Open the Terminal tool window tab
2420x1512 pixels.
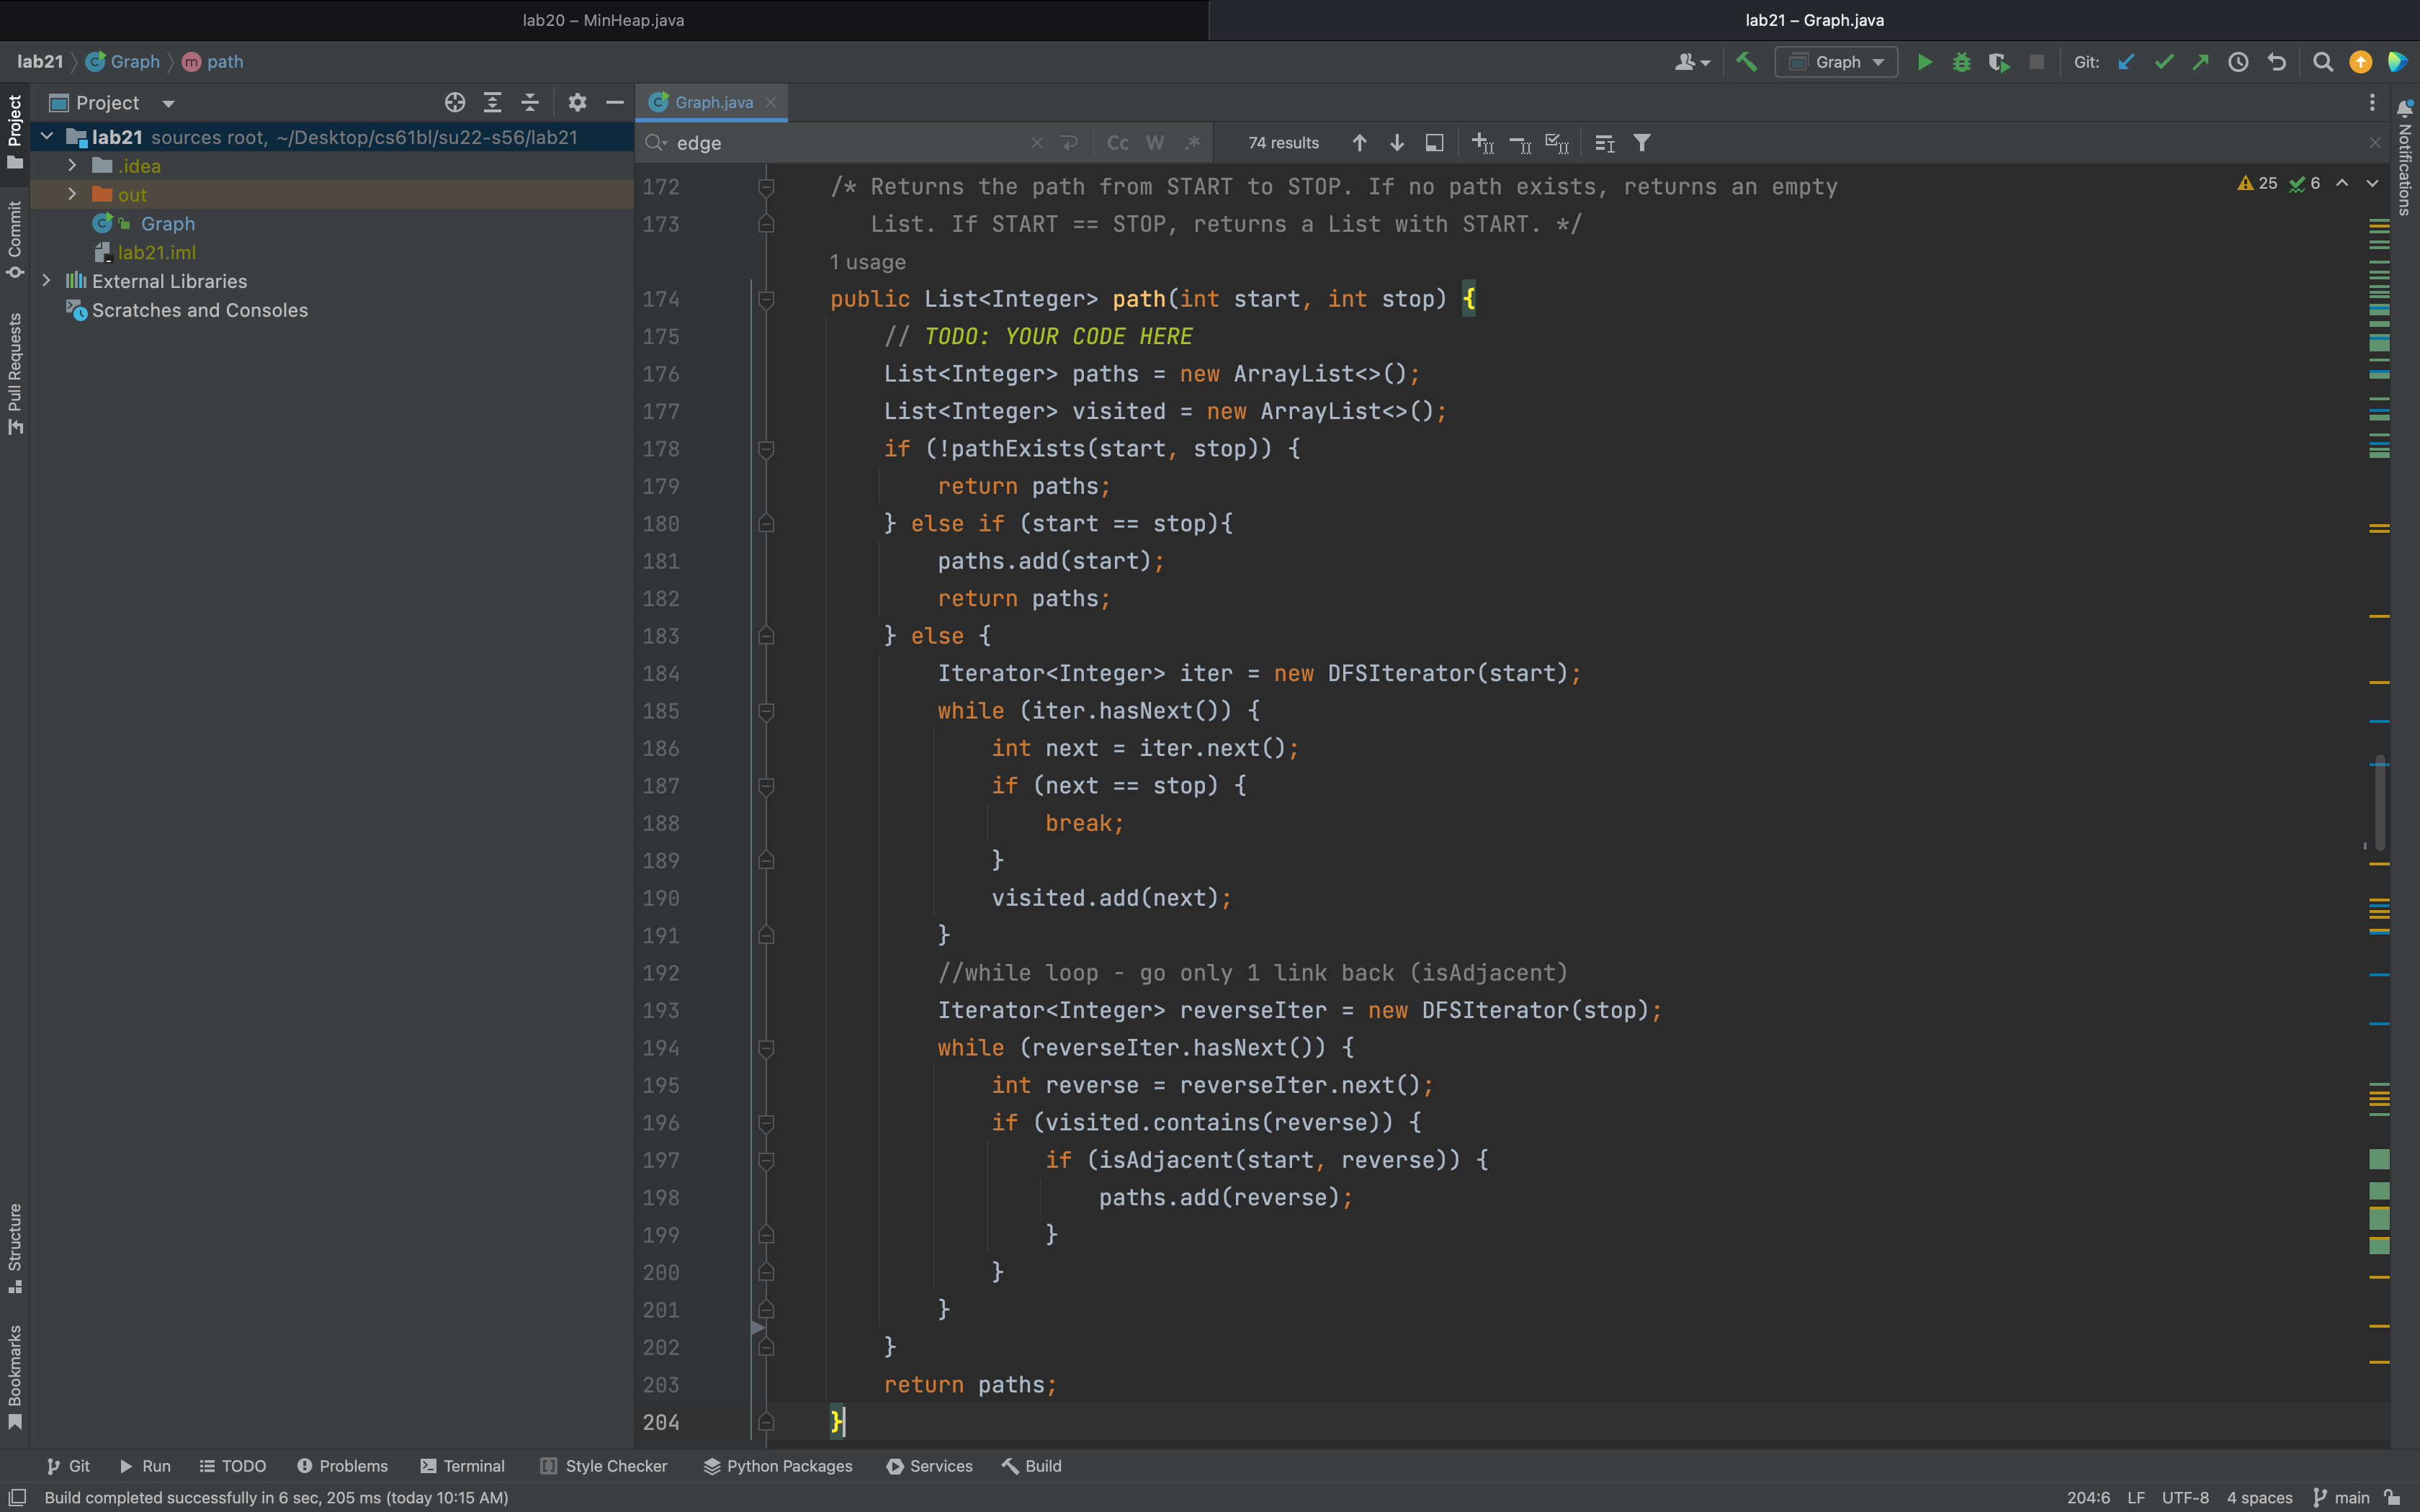[x=462, y=1466]
